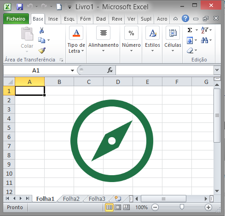Go to last sheet navigation arrow
The height and width of the screenshot is (216, 225).
(28, 199)
